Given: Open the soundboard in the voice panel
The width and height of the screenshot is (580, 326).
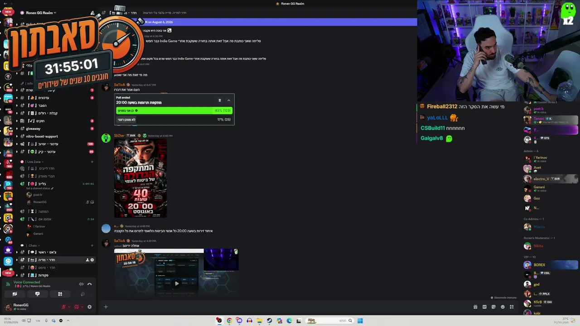Looking at the screenshot, I should point(82,294).
